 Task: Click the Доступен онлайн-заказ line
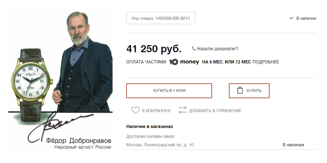pos(150,136)
